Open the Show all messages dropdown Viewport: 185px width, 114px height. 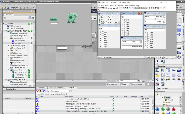(x=70, y=91)
